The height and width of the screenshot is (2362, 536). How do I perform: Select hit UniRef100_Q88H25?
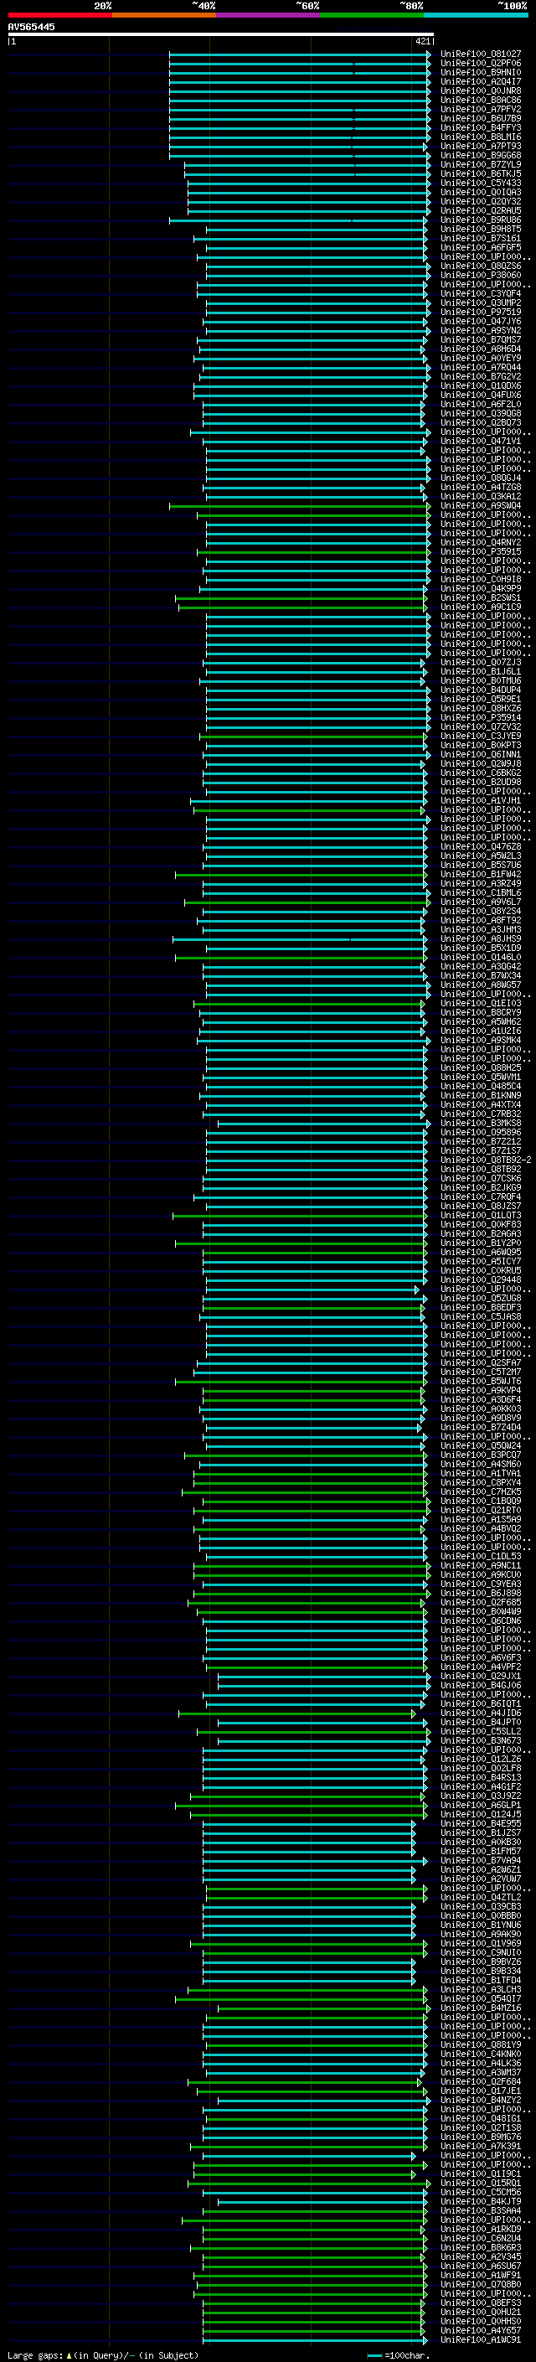[481, 1068]
